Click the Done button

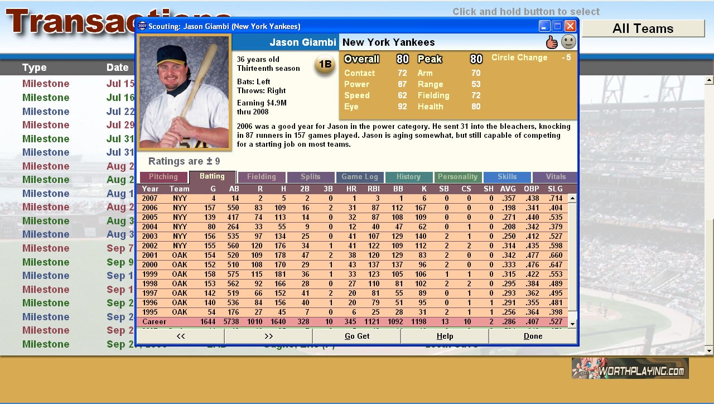(533, 336)
